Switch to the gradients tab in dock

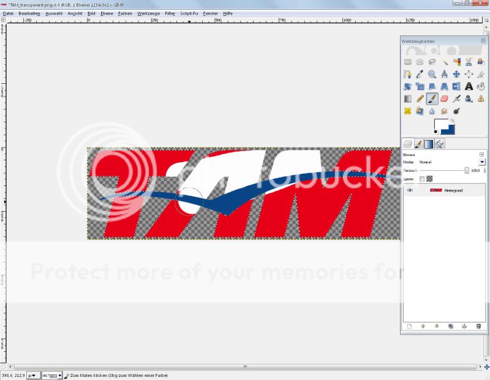click(x=429, y=144)
